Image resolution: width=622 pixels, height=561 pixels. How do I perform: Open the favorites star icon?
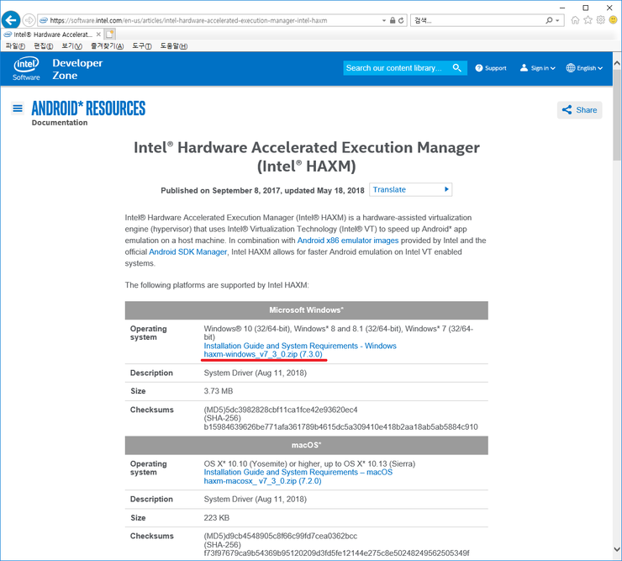point(588,19)
